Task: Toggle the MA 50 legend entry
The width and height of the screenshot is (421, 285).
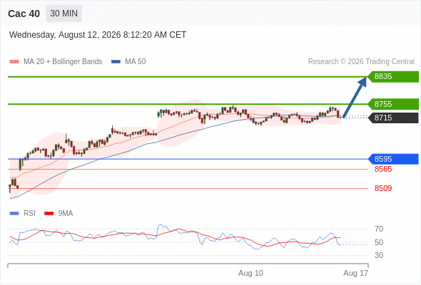Action: [x=128, y=62]
